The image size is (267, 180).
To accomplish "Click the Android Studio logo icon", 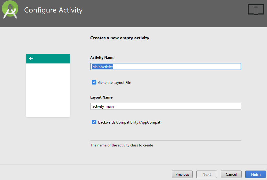I will pos(10,9).
